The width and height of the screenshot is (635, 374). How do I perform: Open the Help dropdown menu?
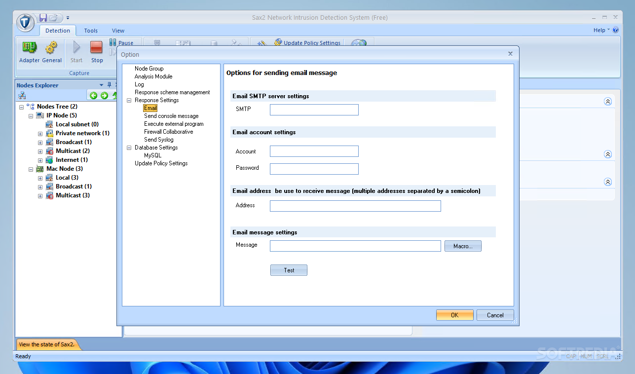coord(601,30)
